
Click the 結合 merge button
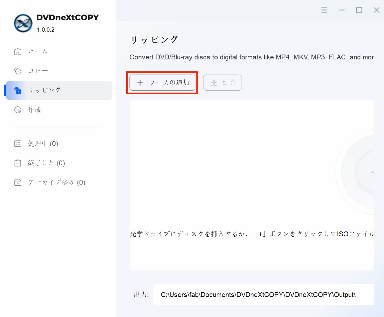point(223,83)
